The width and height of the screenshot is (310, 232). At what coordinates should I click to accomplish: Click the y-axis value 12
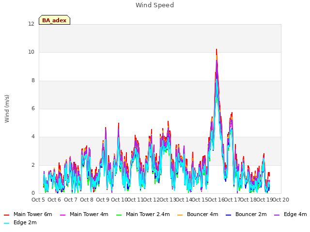coord(31,24)
